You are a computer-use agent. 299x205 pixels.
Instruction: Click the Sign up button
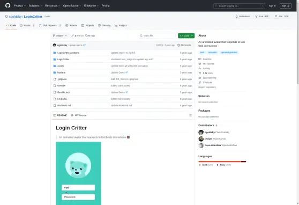[x=285, y=6]
